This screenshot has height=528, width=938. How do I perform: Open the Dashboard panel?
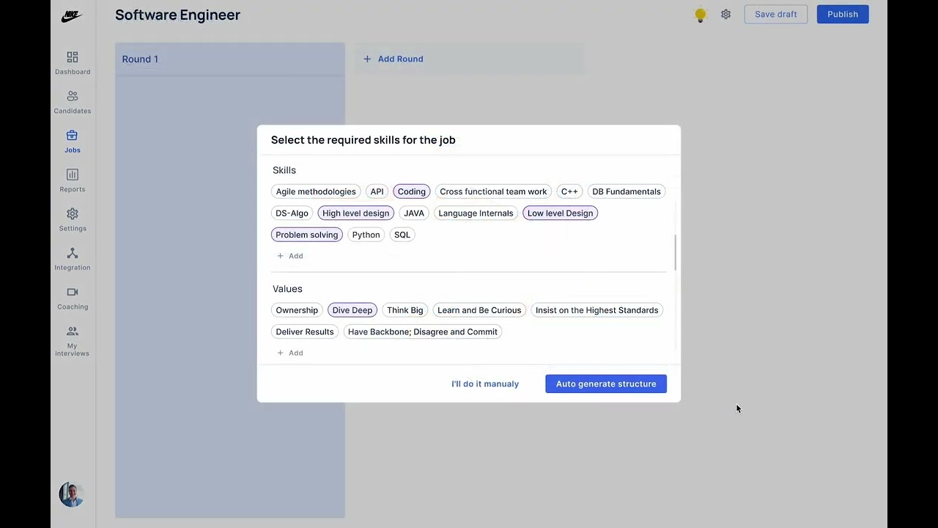point(72,62)
